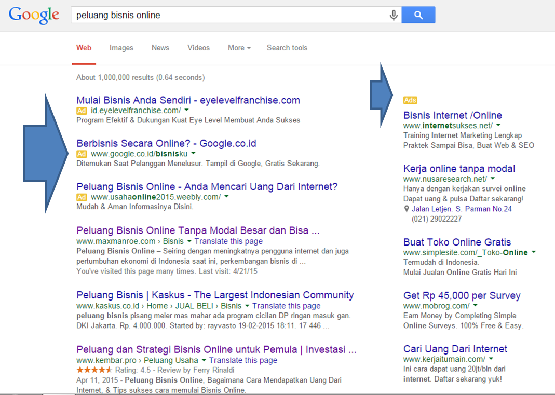Click phone number (021) 29022227
The width and height of the screenshot is (555, 395).
[437, 219]
